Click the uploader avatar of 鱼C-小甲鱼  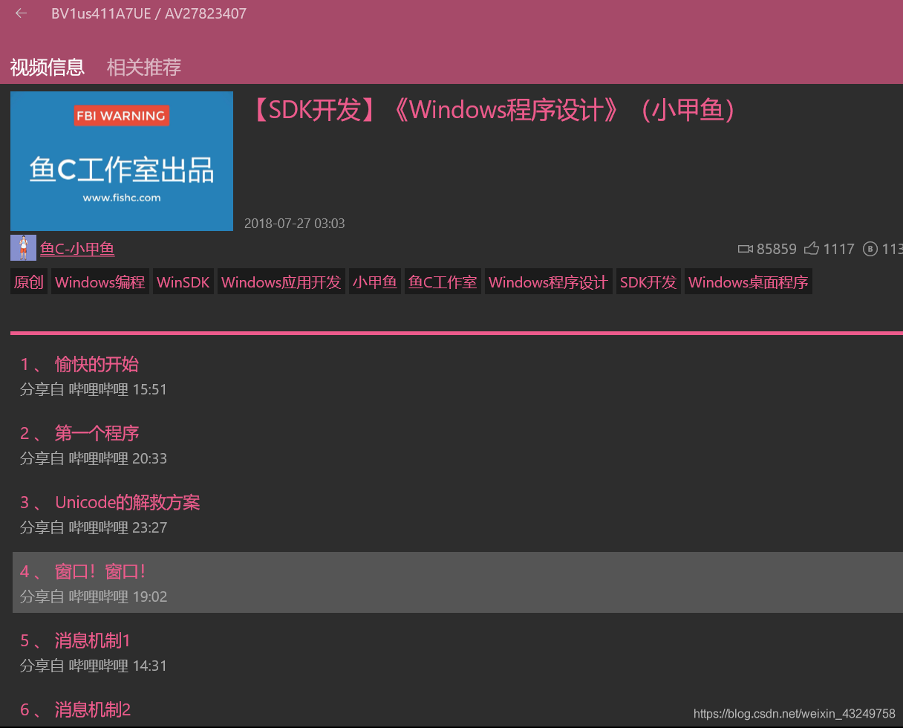[23, 248]
